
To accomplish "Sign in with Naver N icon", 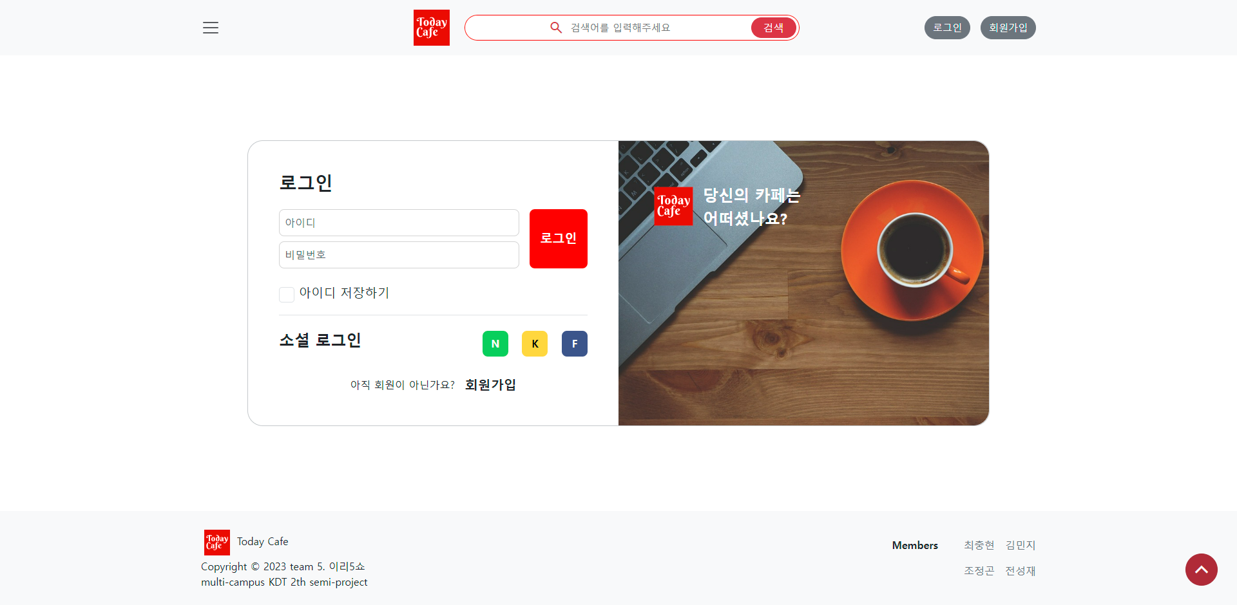I will 495,344.
